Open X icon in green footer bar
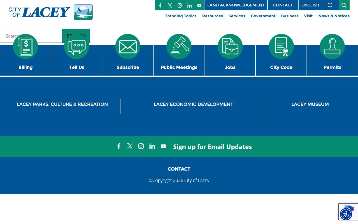358x224 pixels. [130, 146]
